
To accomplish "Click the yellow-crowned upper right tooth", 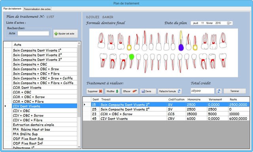I will [x=195, y=43].
